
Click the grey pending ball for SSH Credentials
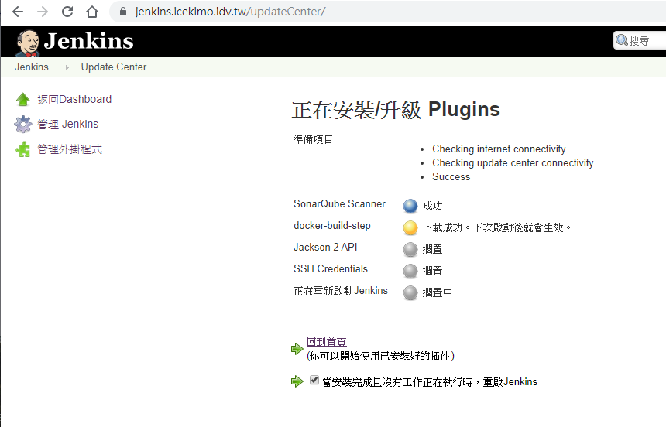click(410, 271)
